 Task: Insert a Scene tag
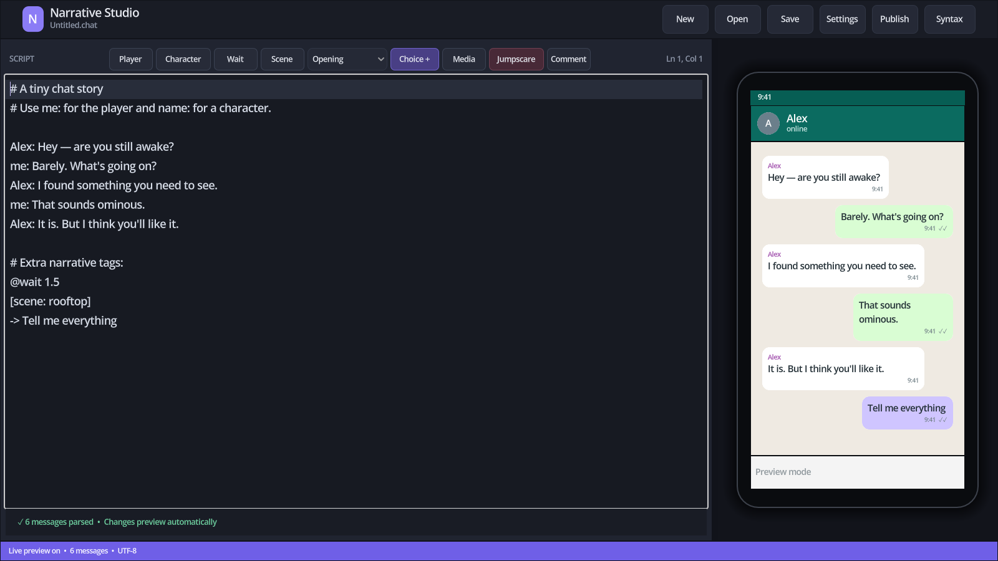click(x=282, y=59)
